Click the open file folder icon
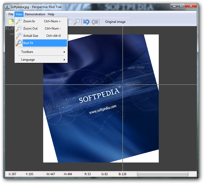Screen dimensions: 204x184 (11, 22)
